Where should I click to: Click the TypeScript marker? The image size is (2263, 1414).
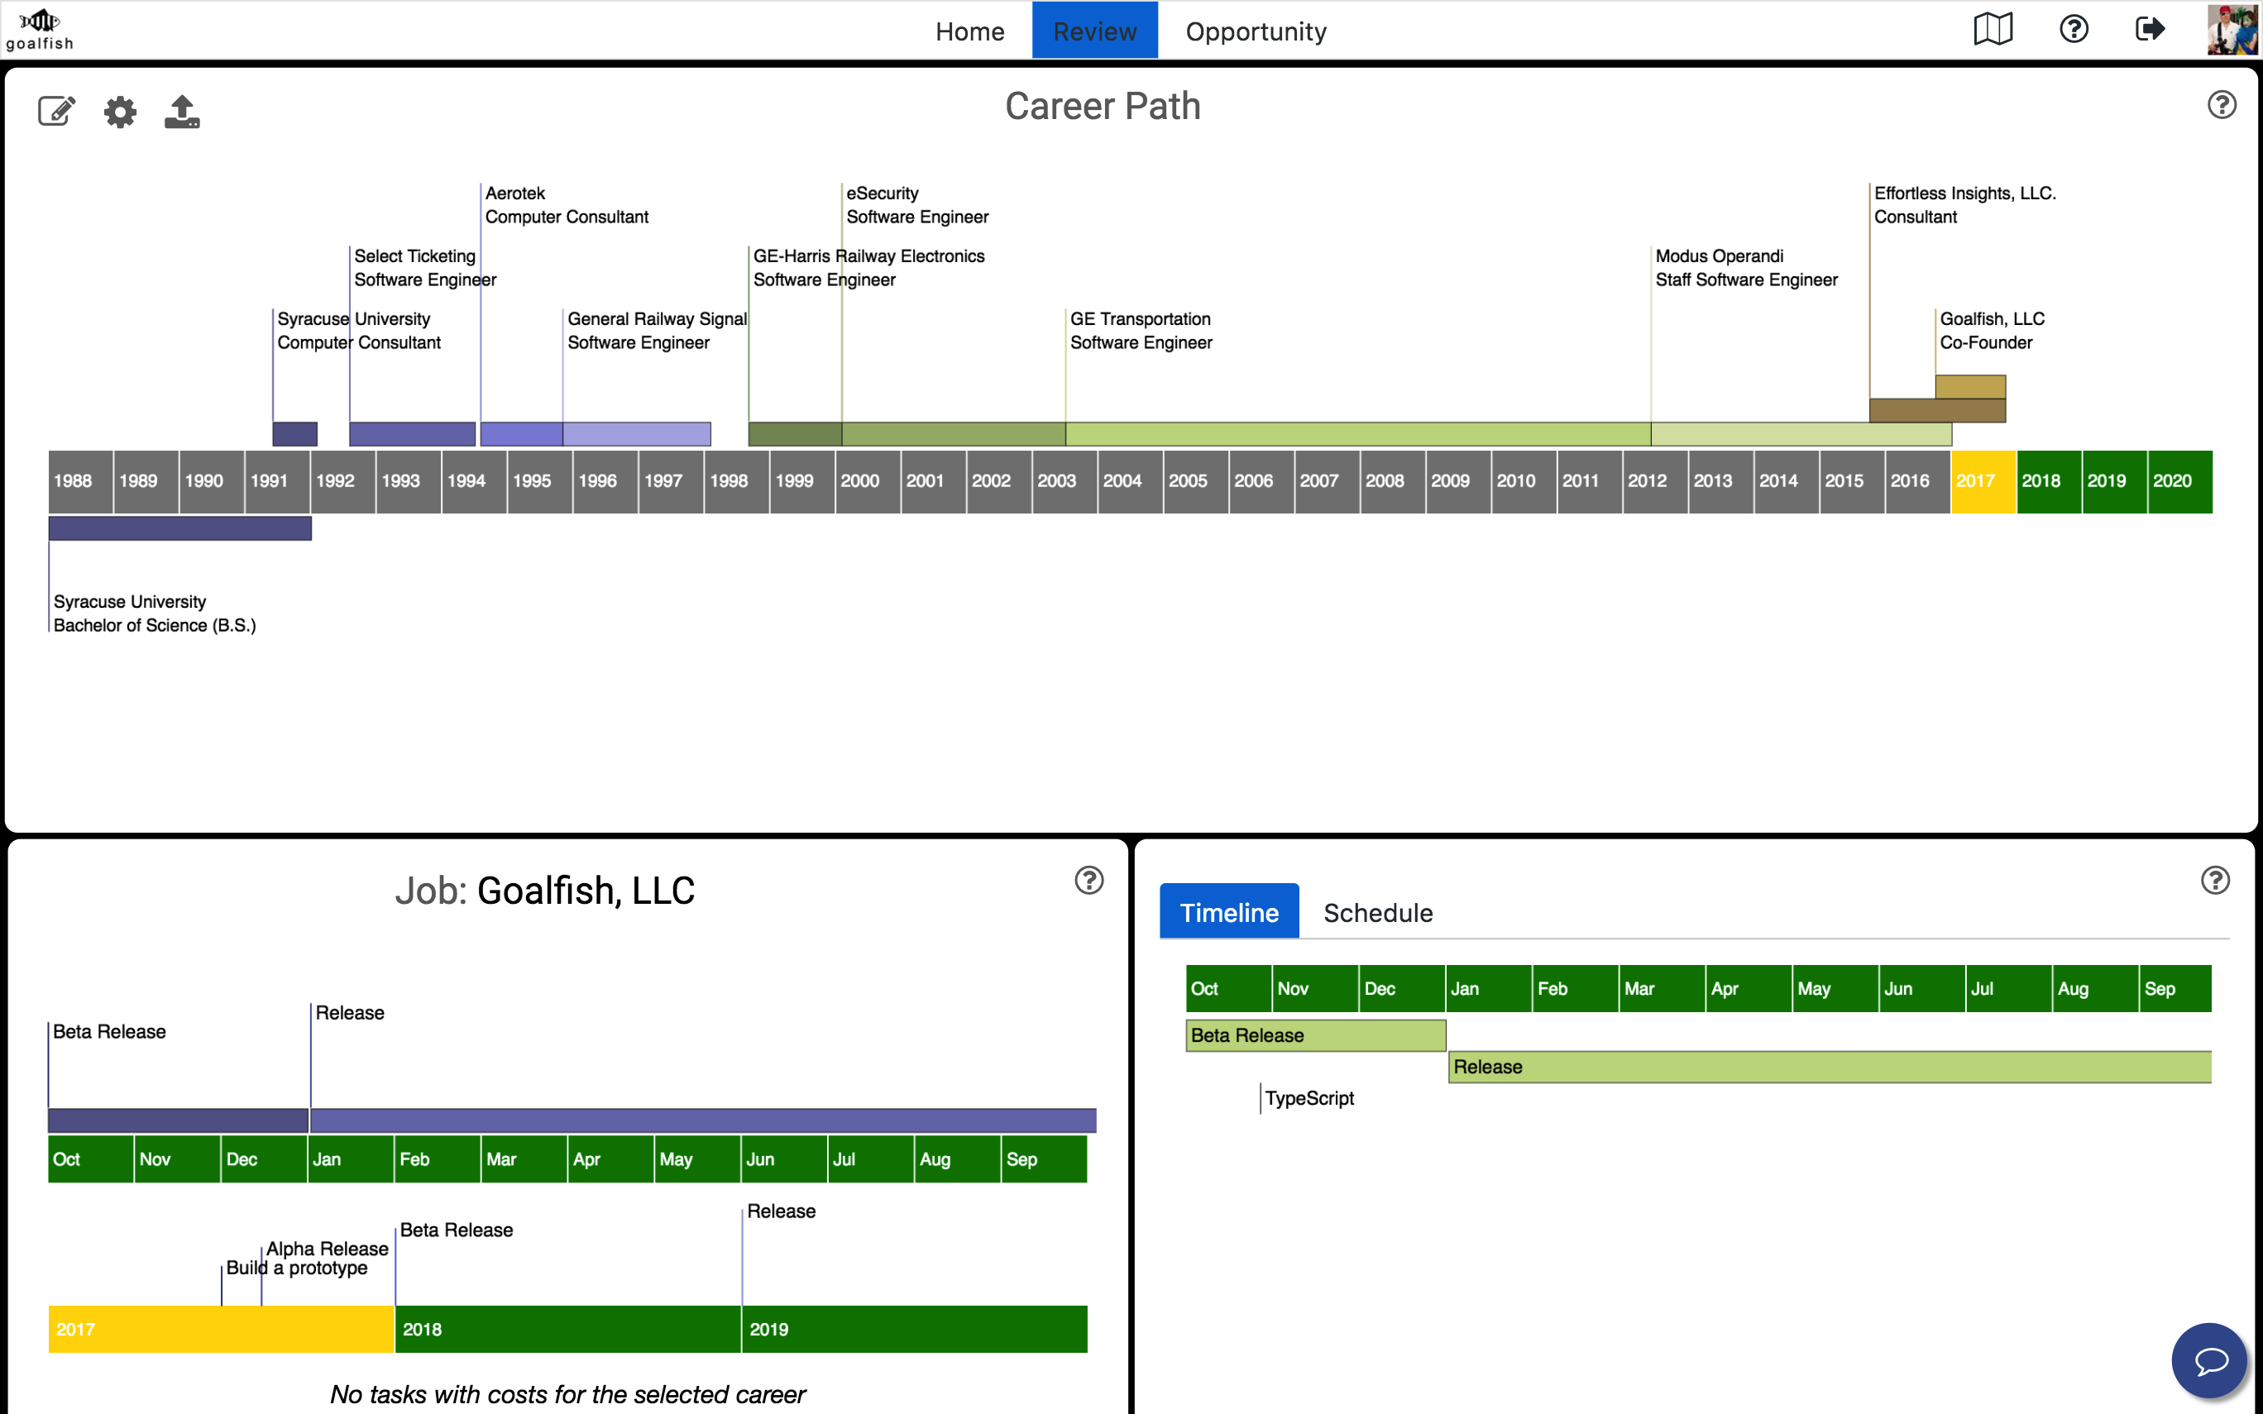(1309, 1099)
